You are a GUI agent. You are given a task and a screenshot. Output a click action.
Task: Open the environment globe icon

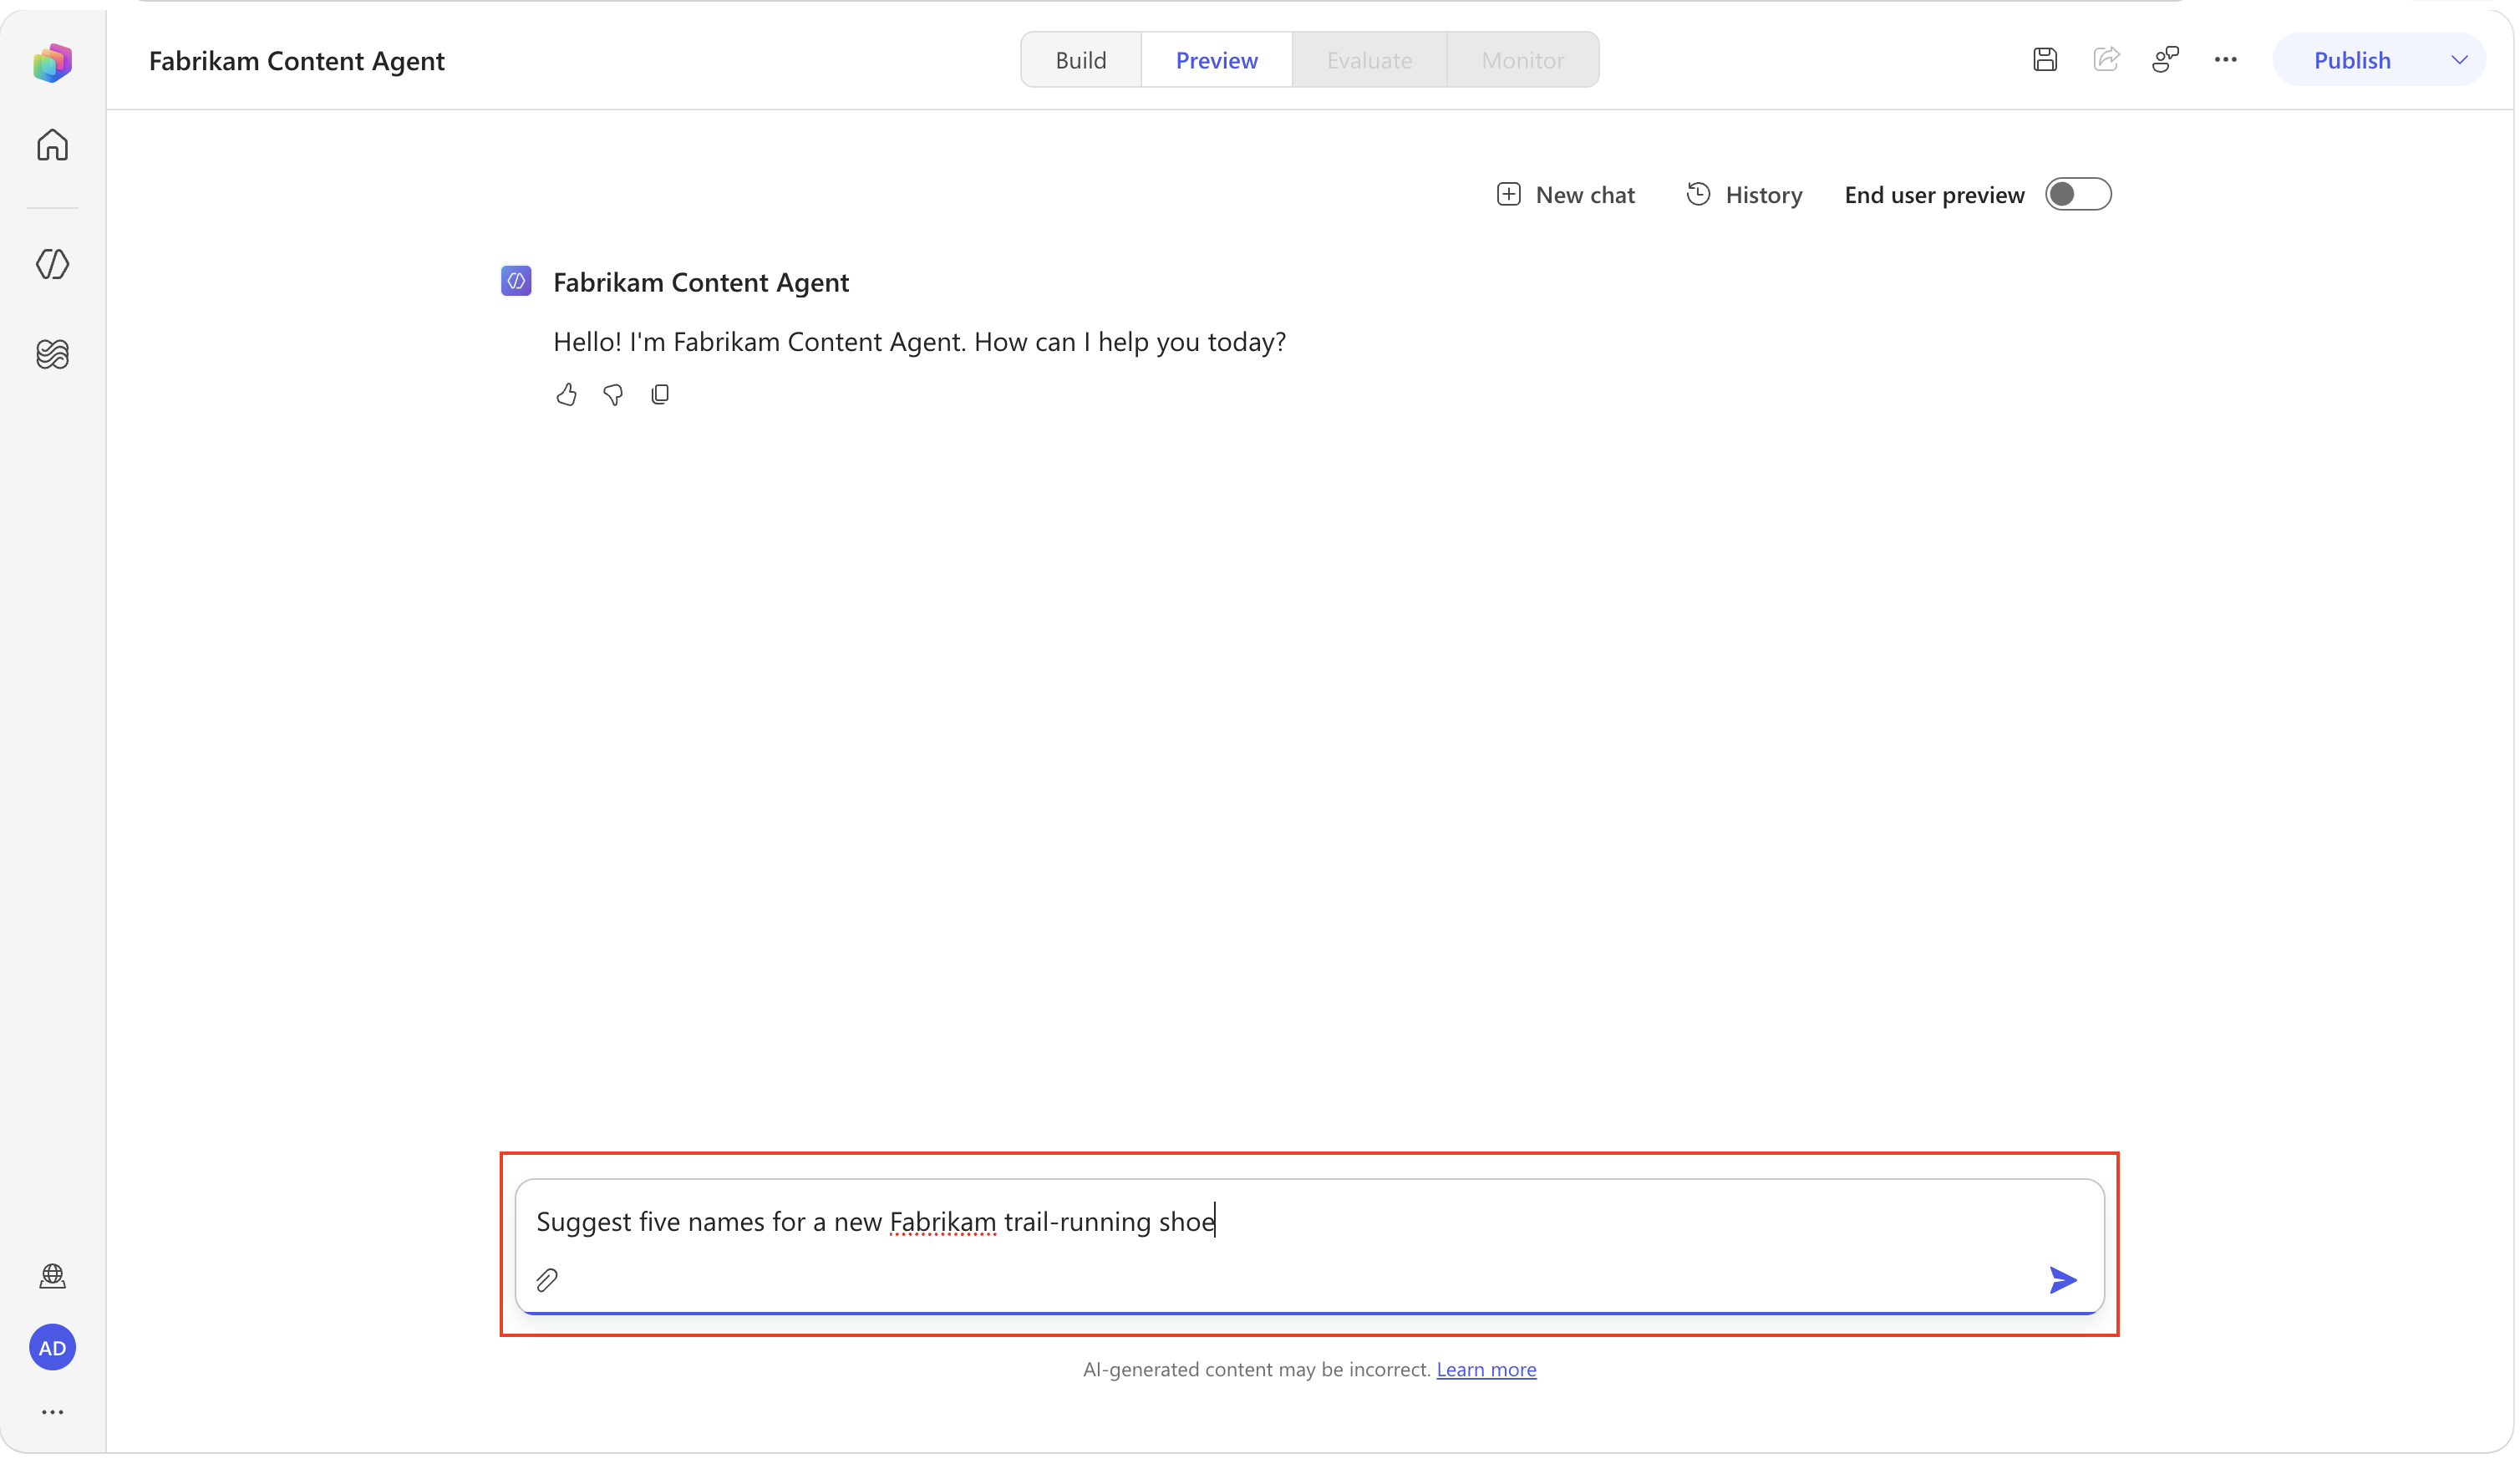click(52, 1276)
